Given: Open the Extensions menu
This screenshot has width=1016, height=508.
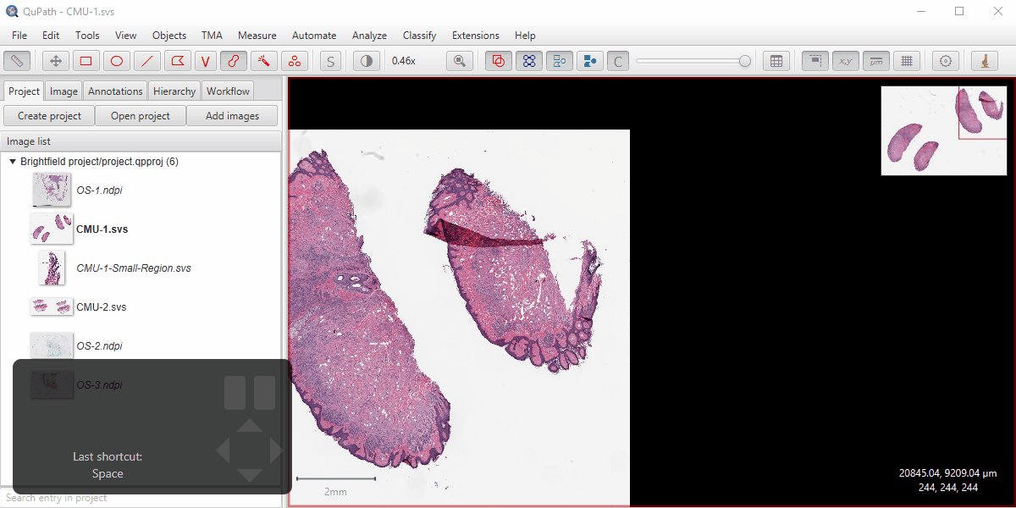Looking at the screenshot, I should (476, 36).
